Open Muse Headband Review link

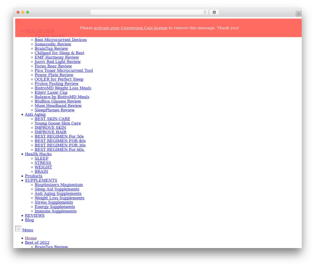(58, 105)
